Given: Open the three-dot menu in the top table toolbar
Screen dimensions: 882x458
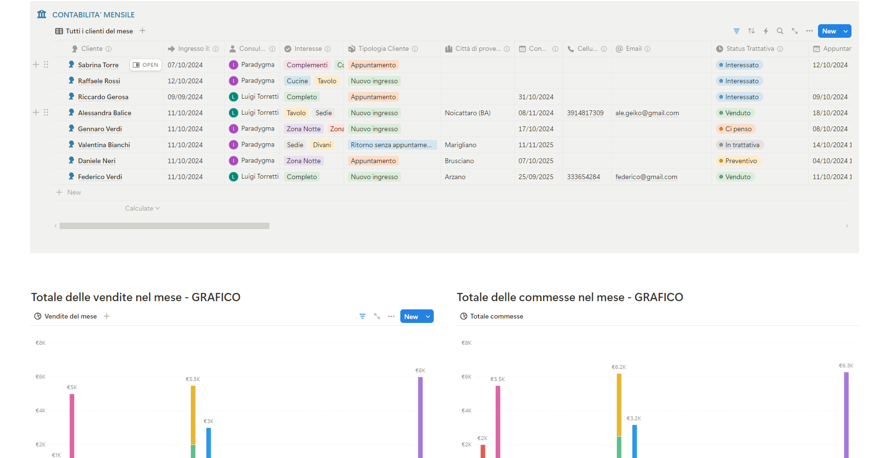Looking at the screenshot, I should (809, 31).
